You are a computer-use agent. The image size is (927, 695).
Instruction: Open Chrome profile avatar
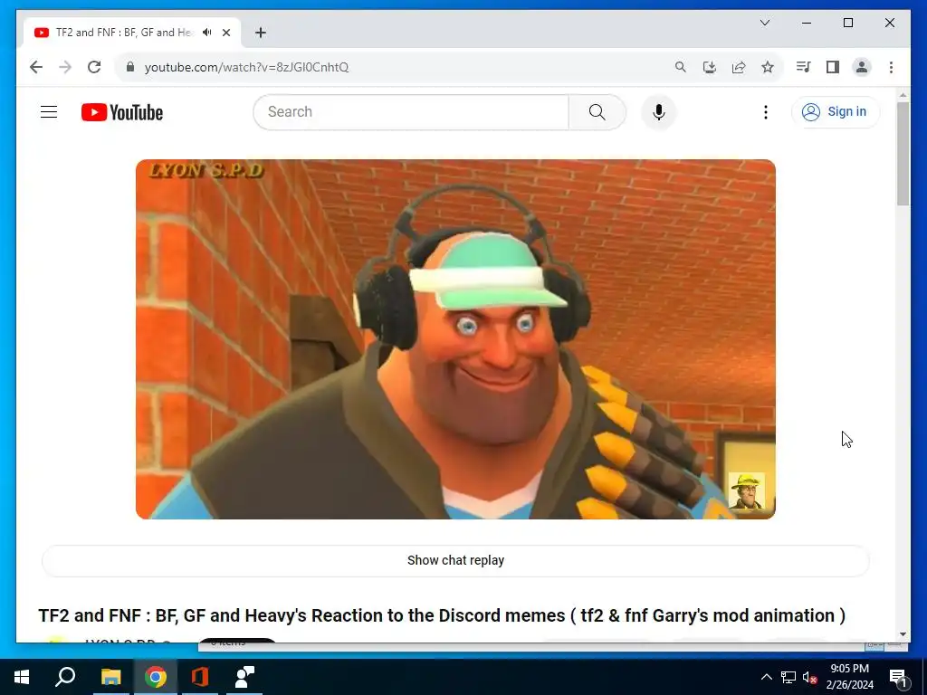pyautogui.click(x=862, y=67)
